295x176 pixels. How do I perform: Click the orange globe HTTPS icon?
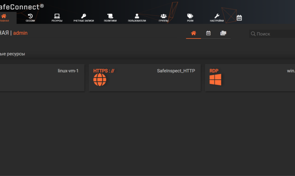[x=100, y=80]
